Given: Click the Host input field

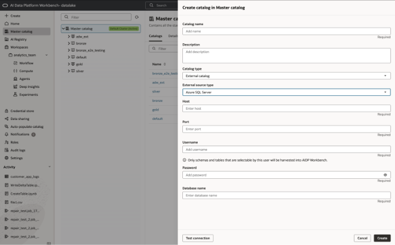Looking at the screenshot, I should coord(286,109).
